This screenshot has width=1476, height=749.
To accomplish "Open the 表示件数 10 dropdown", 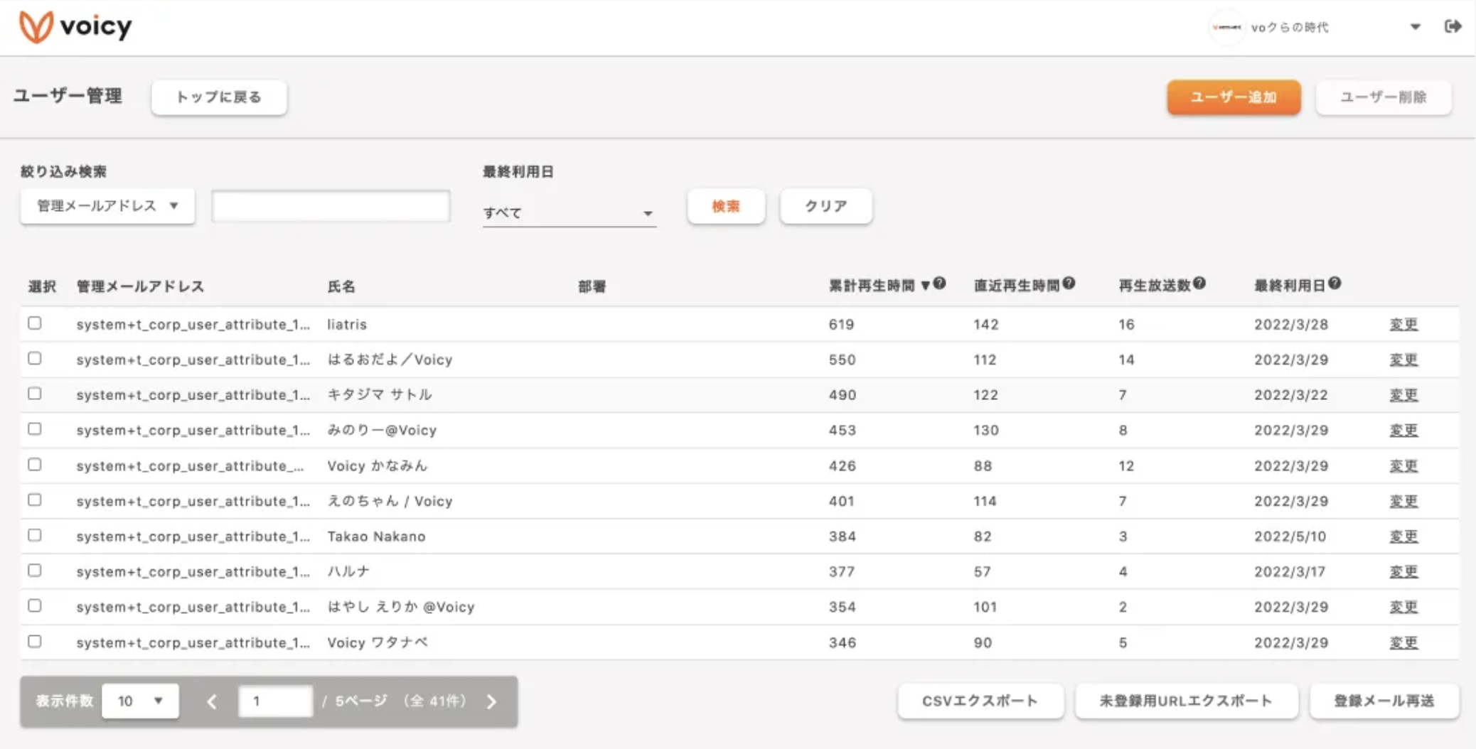I will click(x=140, y=701).
